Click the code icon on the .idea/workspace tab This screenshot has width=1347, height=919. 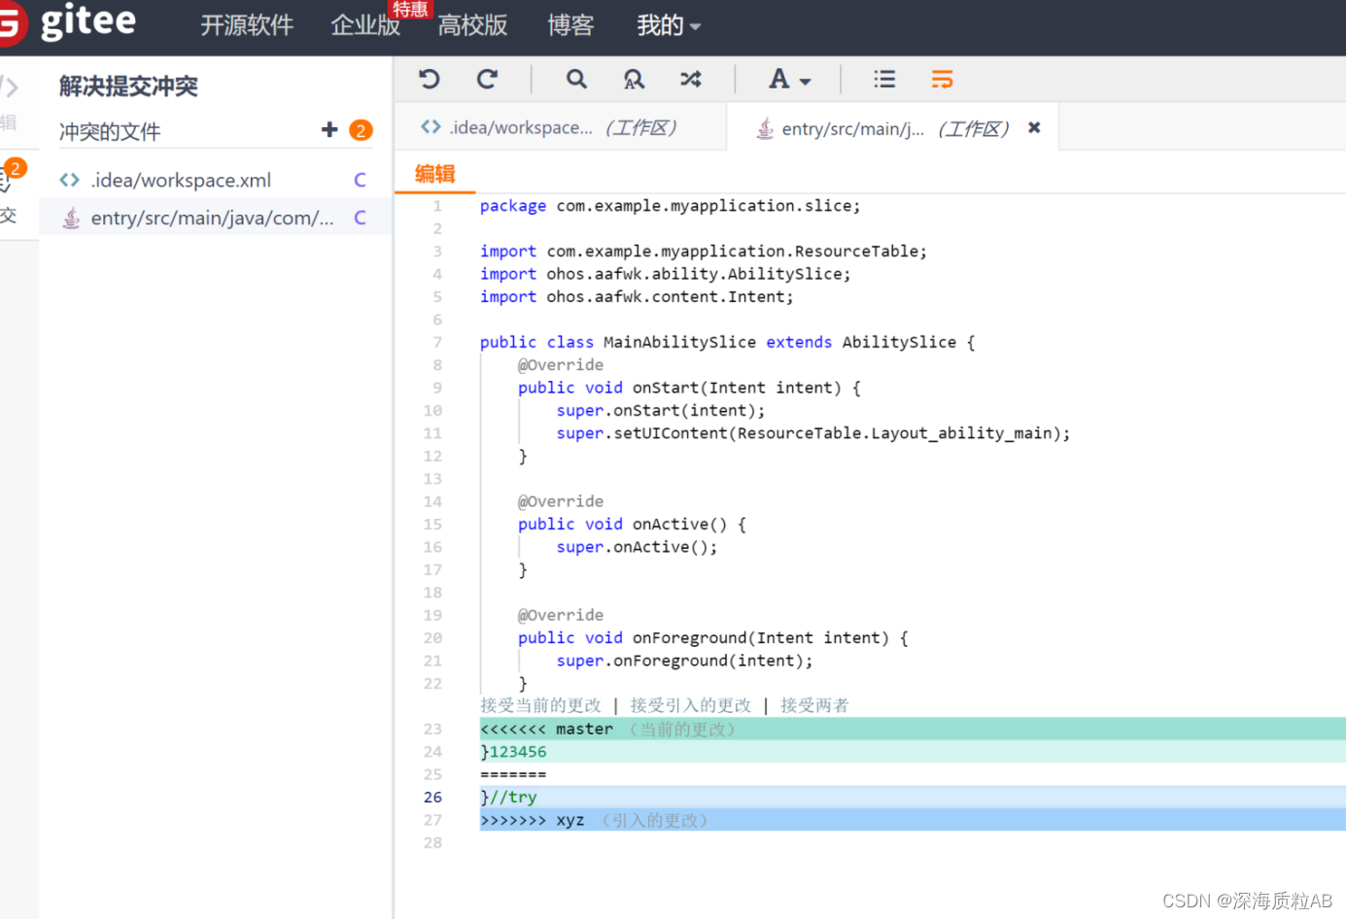tap(431, 127)
